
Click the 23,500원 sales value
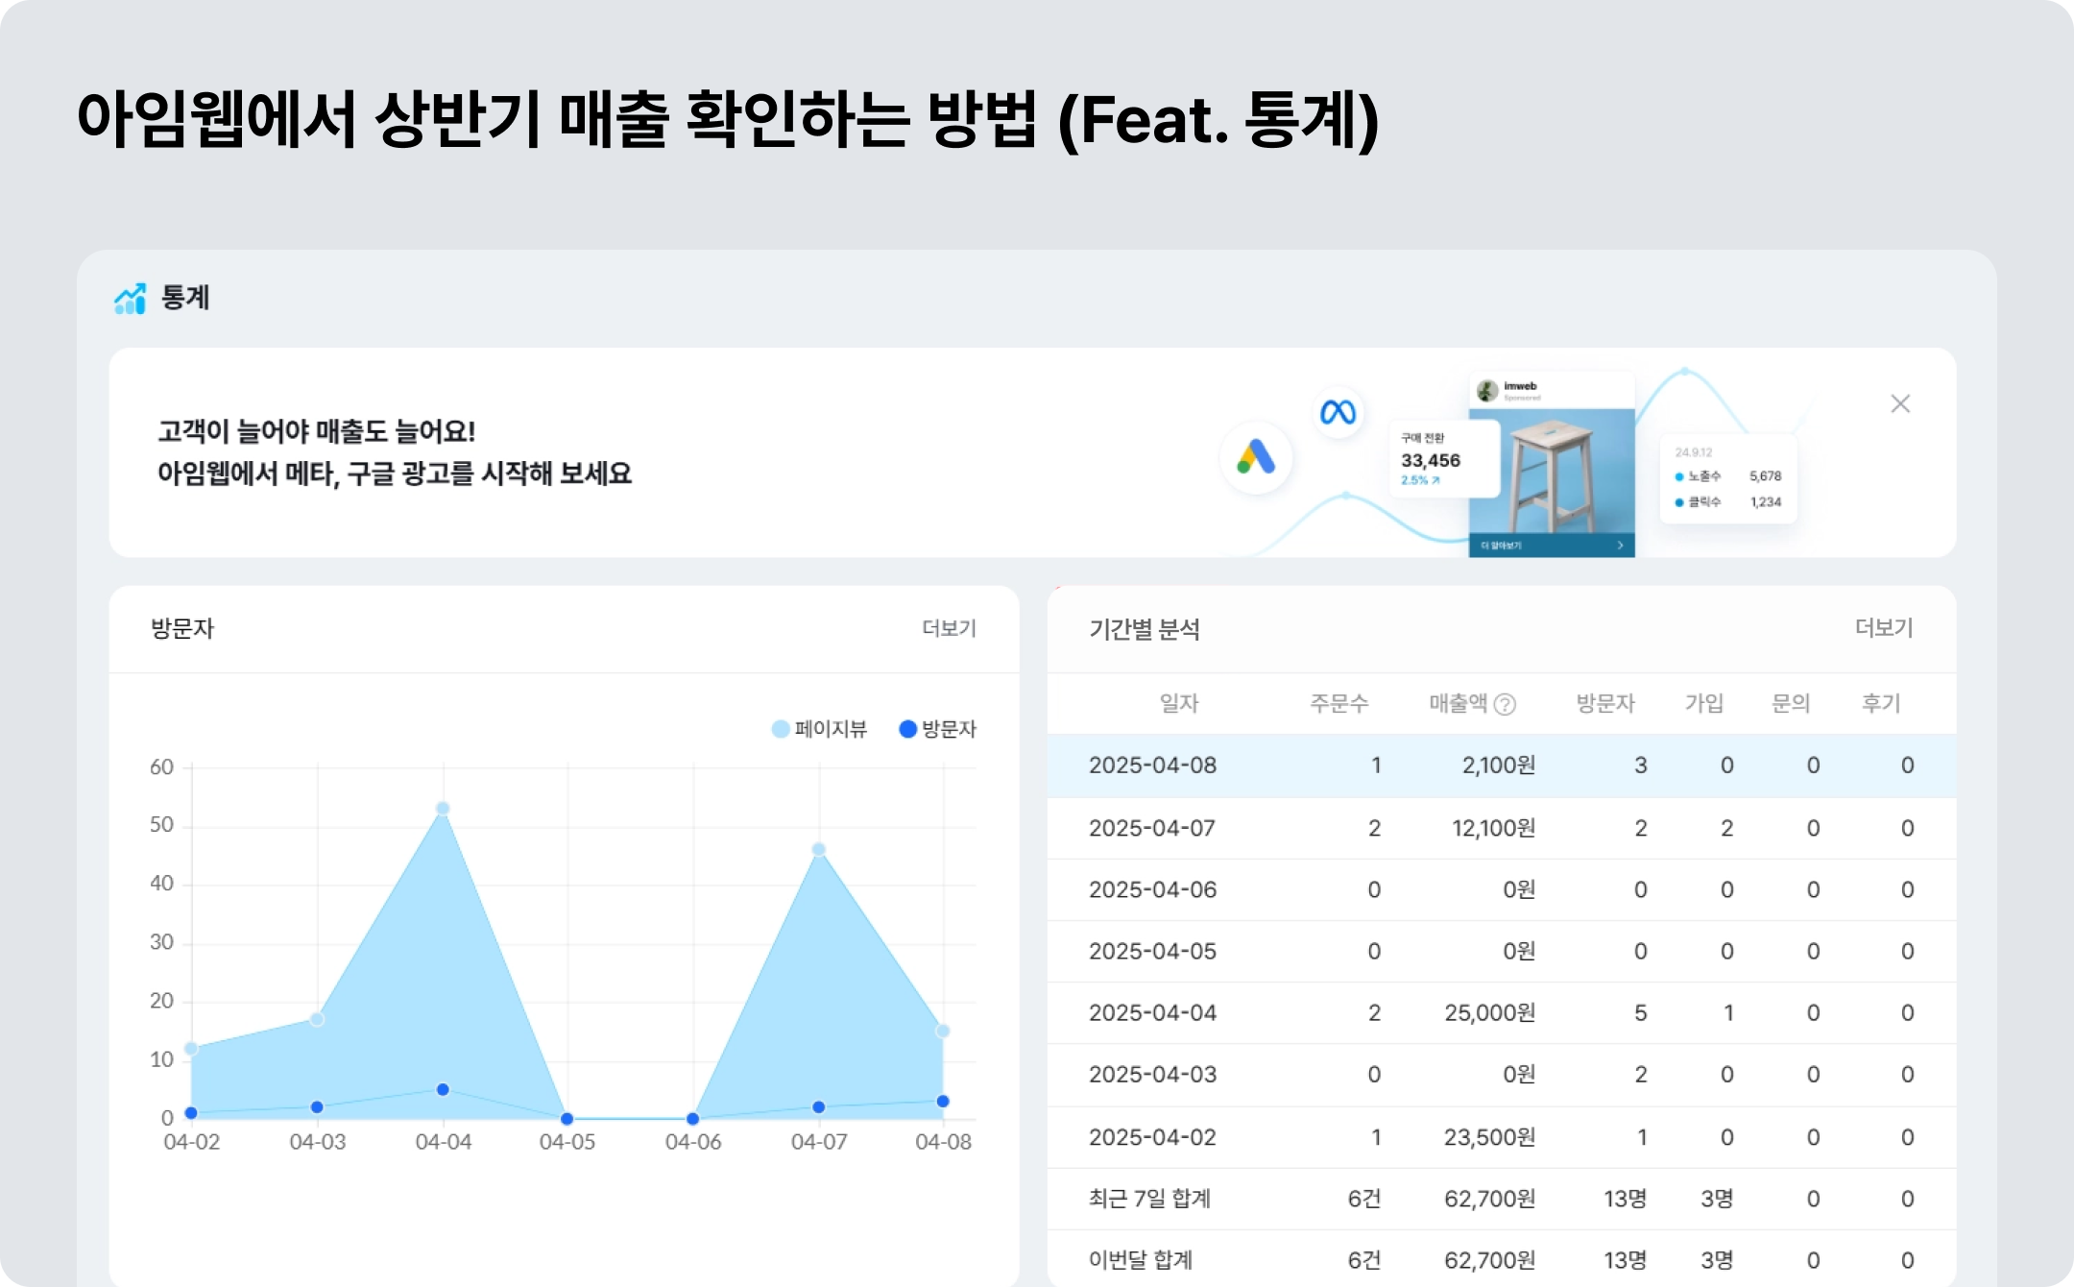coord(1489,1137)
